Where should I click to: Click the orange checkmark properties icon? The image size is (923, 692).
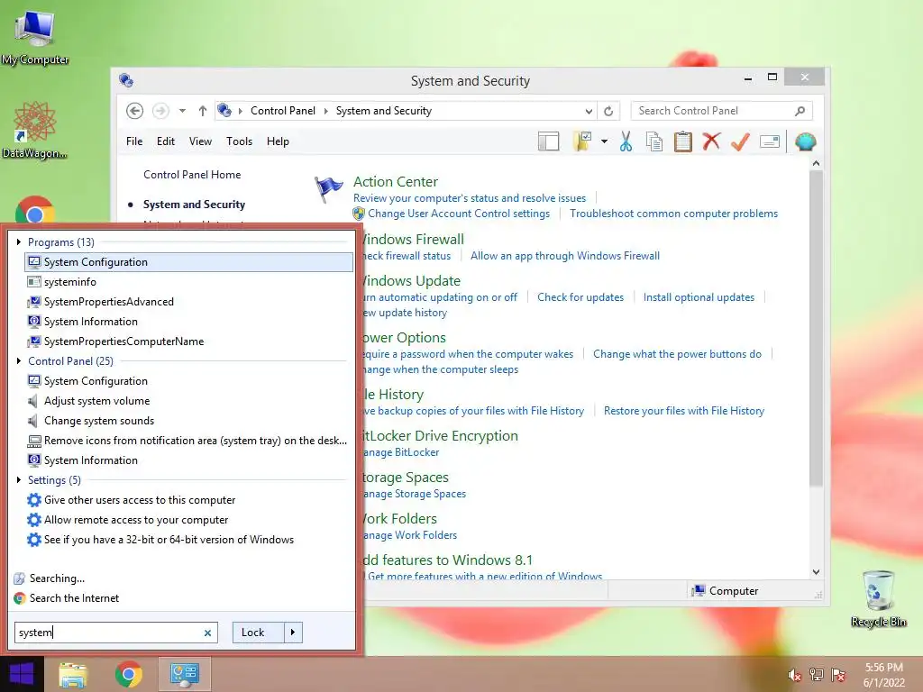pos(740,141)
